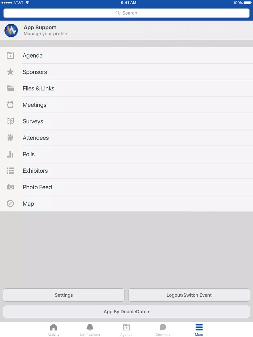
Task: Open the Agenda calendar icon in list
Action: tap(10, 55)
